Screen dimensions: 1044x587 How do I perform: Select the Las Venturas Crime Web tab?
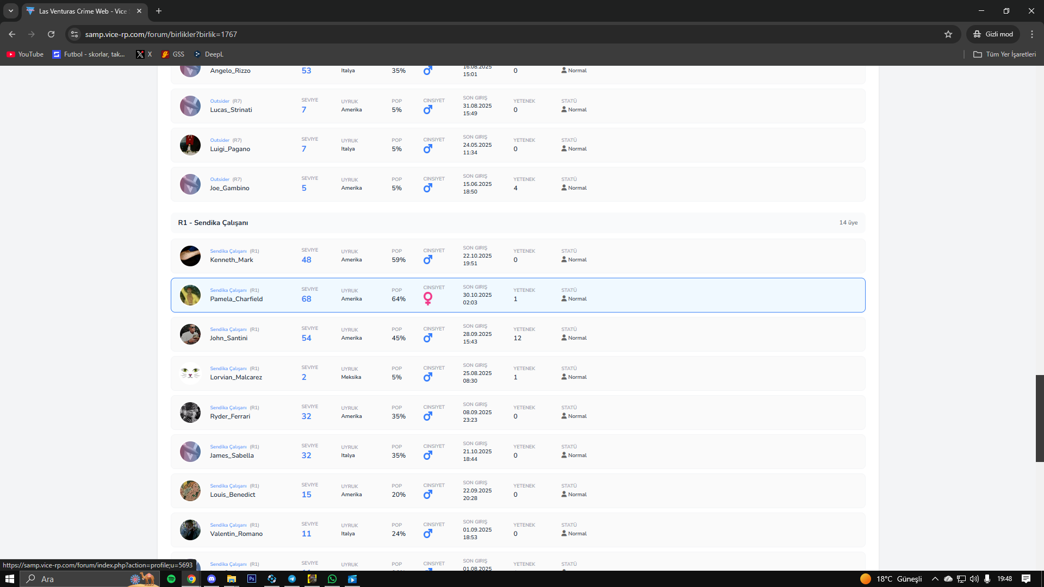[x=82, y=11]
